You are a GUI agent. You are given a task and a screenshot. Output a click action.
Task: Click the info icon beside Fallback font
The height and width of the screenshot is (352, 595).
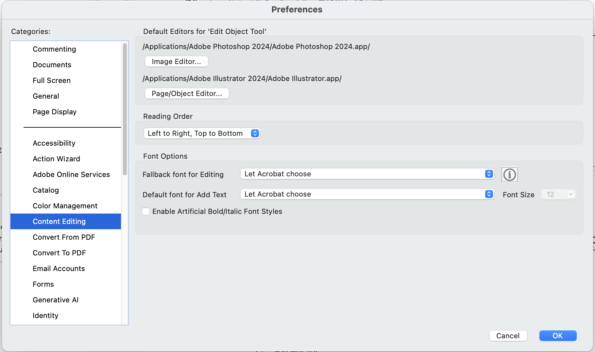(x=509, y=175)
